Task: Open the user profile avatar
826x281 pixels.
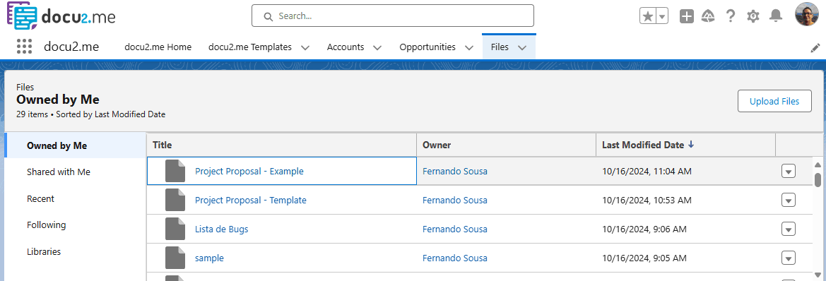Action: click(808, 15)
